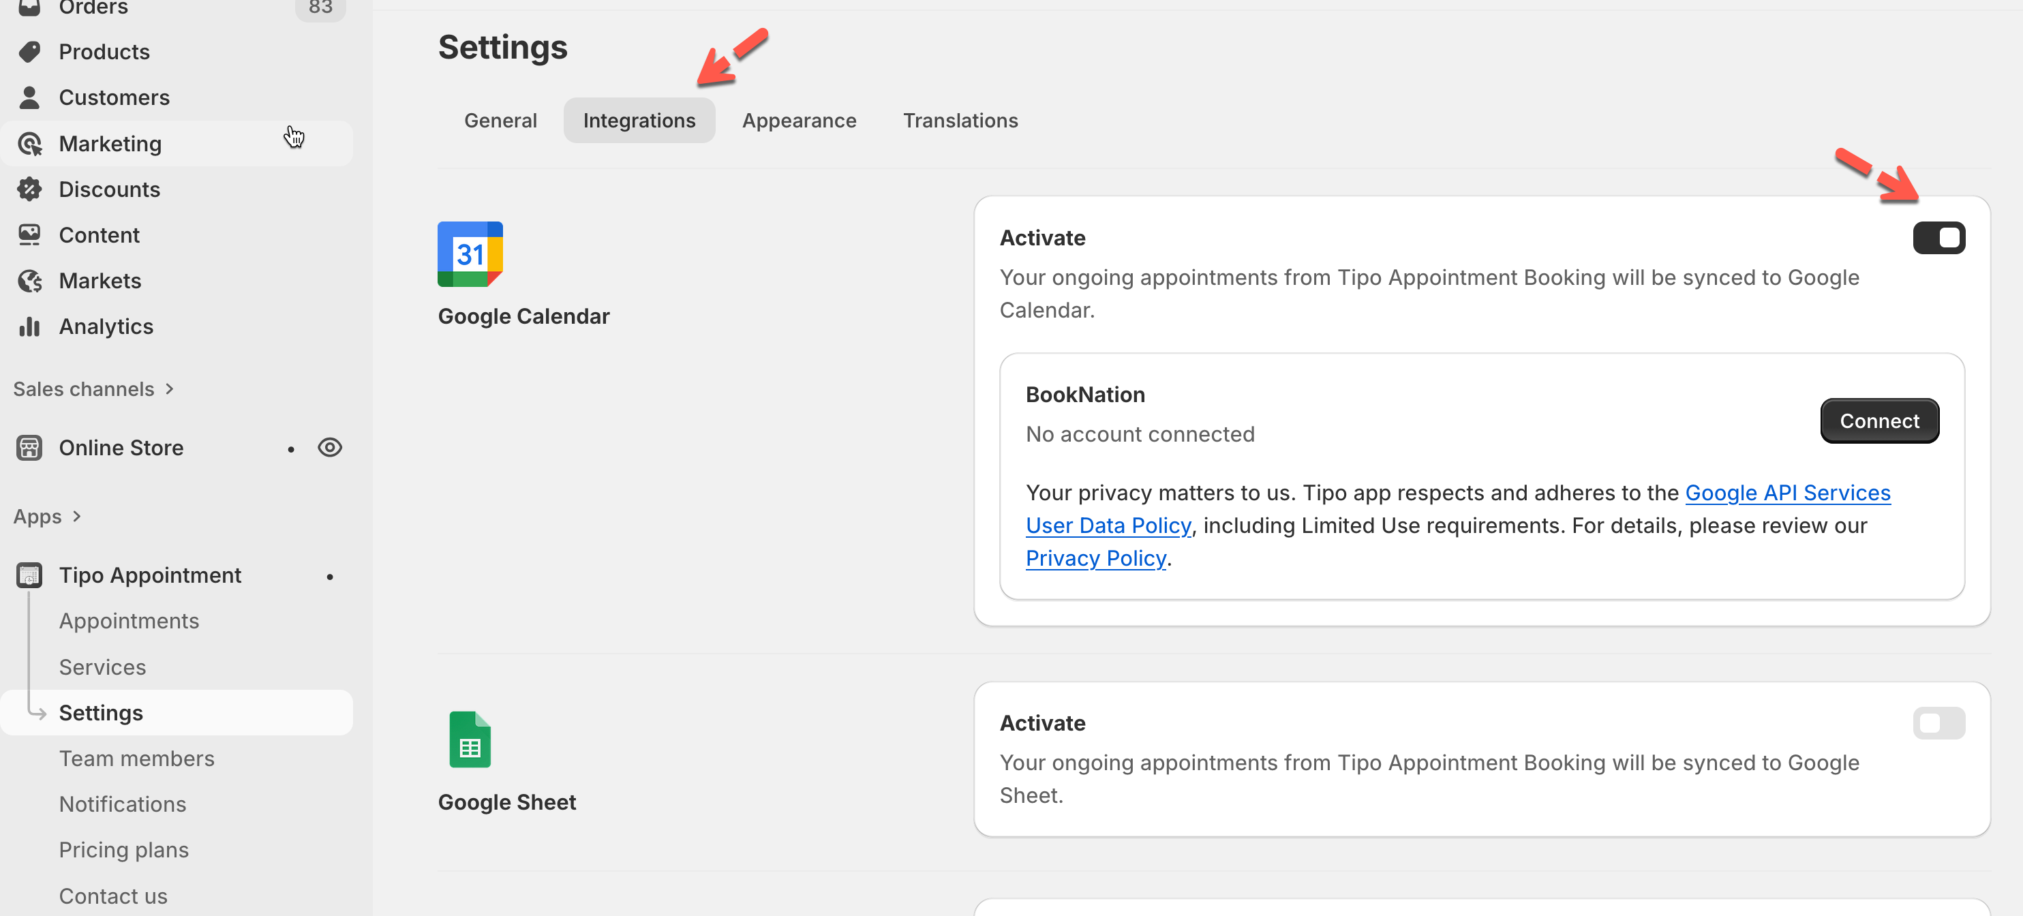This screenshot has width=2023, height=916.
Task: Click the Google Calendar logo icon
Action: pyautogui.click(x=470, y=254)
